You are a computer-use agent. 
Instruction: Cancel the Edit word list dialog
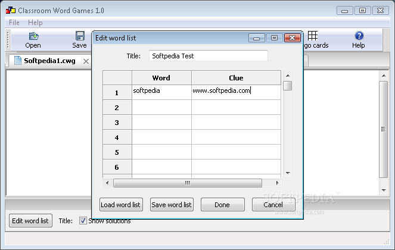click(273, 204)
